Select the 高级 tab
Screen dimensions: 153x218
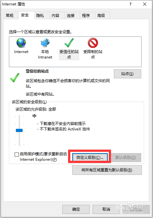pyautogui.click(x=101, y=15)
